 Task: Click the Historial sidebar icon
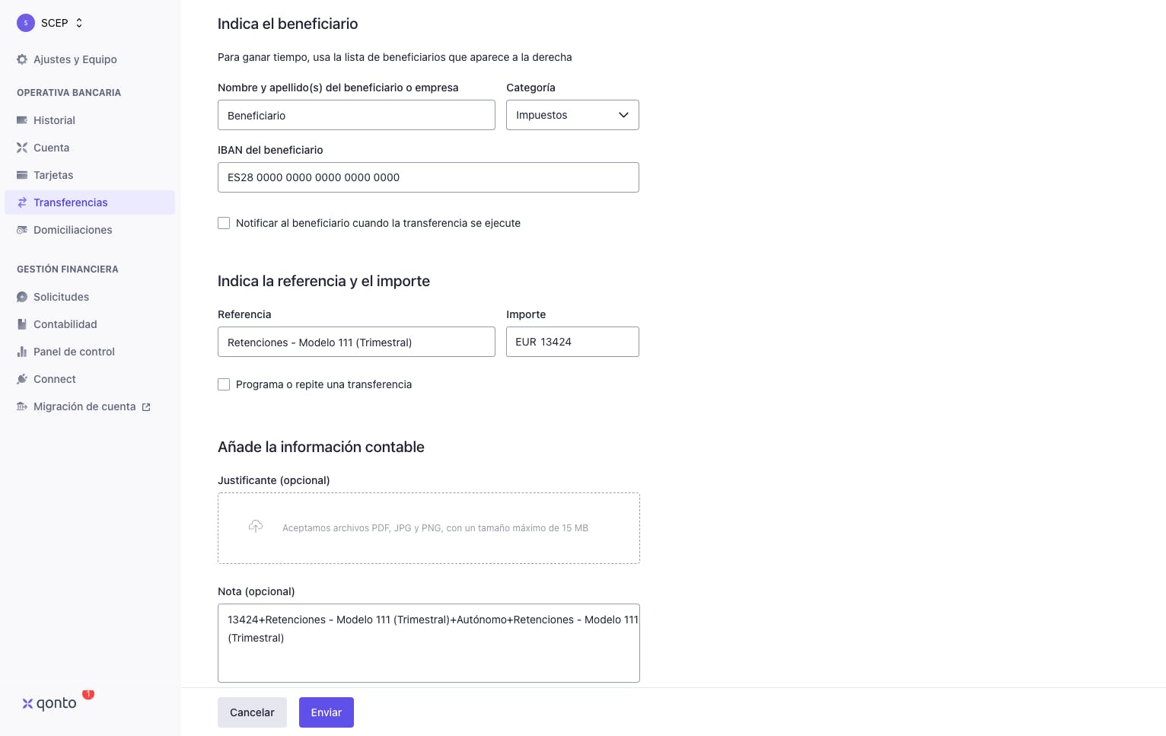point(22,120)
